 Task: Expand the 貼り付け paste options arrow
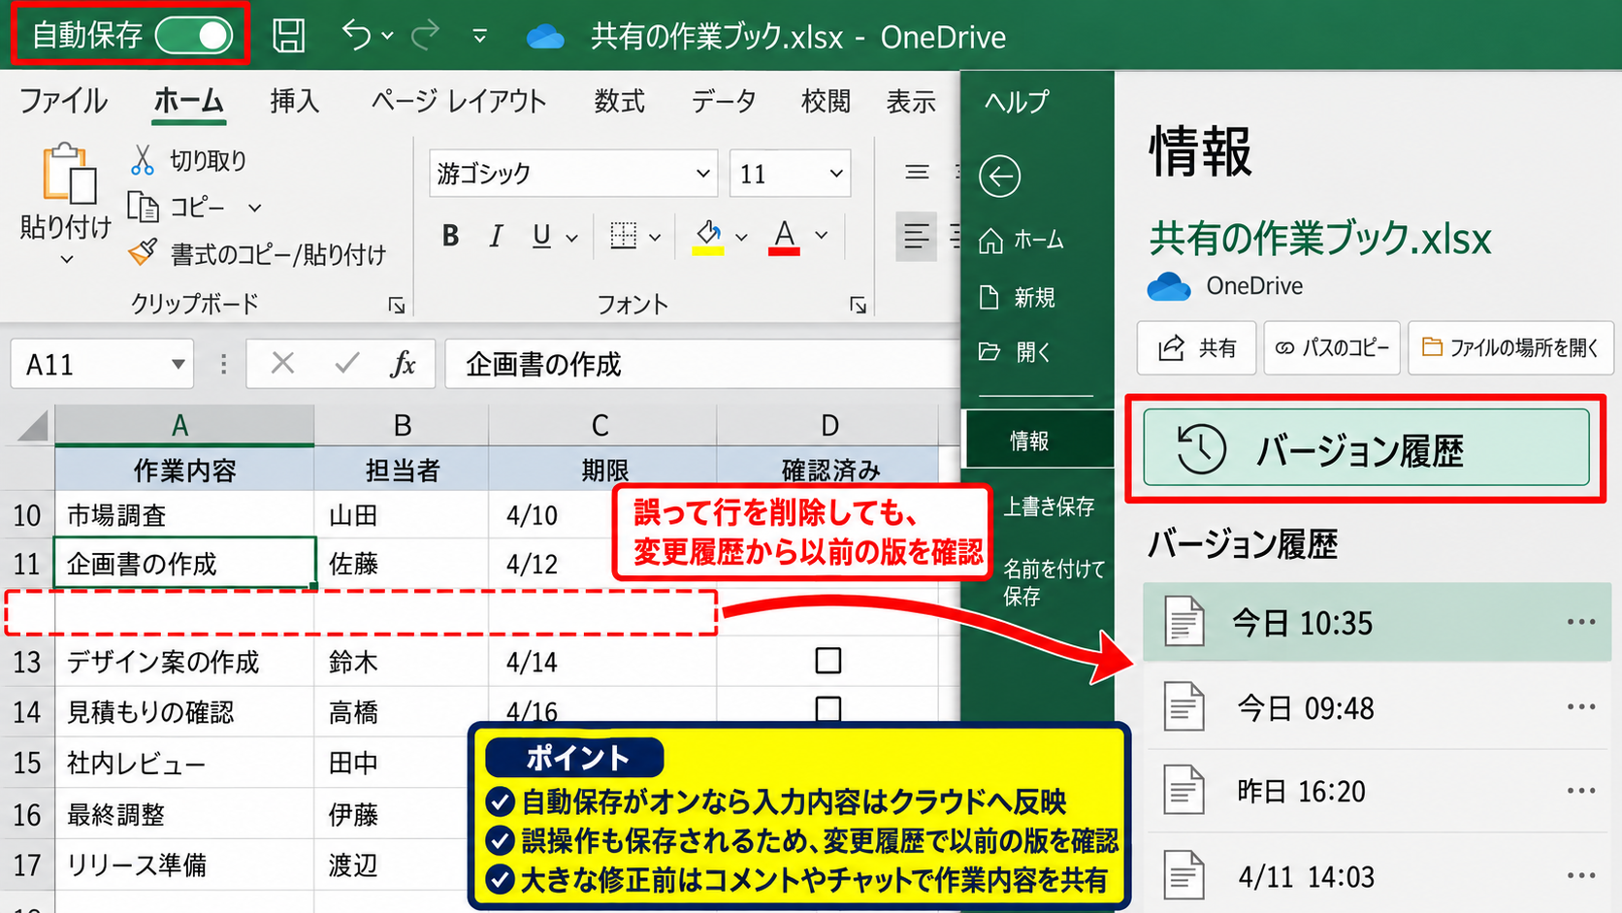(x=66, y=259)
